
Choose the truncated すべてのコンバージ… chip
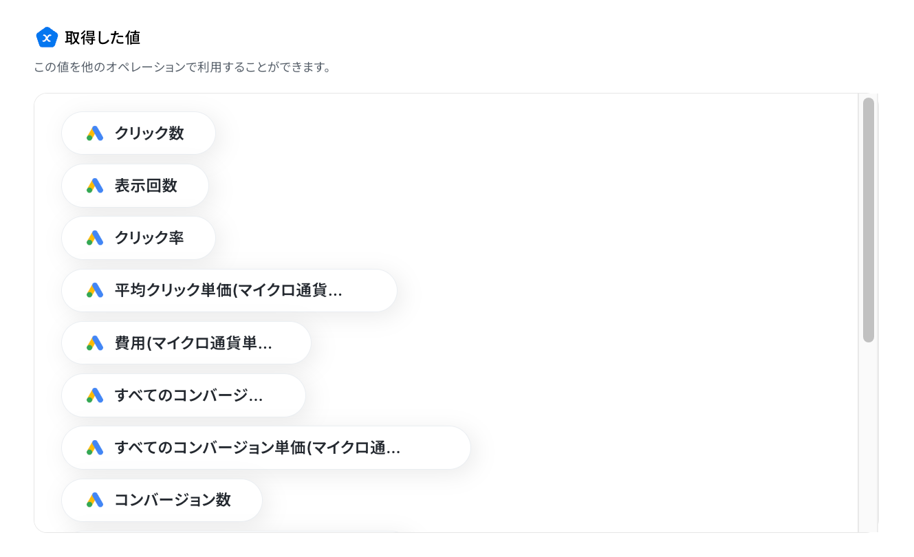pos(184,395)
